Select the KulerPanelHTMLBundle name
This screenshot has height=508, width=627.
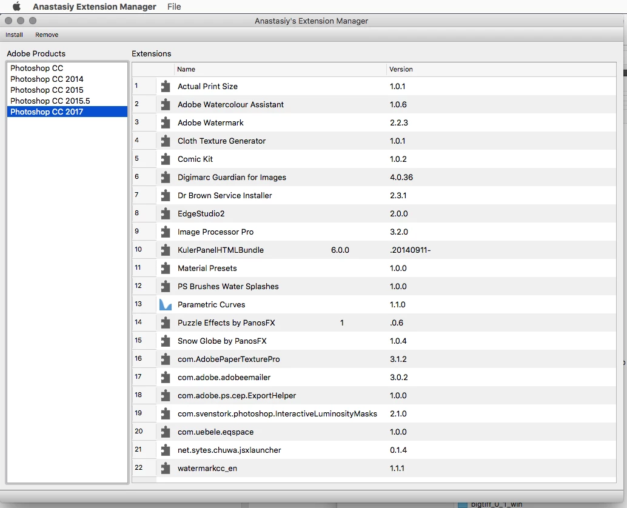point(221,250)
